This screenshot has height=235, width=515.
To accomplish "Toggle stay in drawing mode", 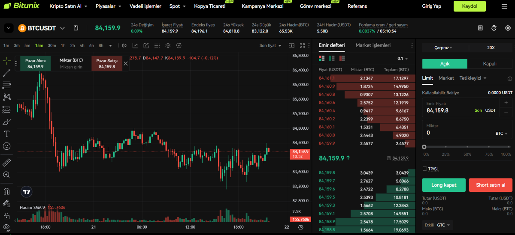I will tap(6, 203).
